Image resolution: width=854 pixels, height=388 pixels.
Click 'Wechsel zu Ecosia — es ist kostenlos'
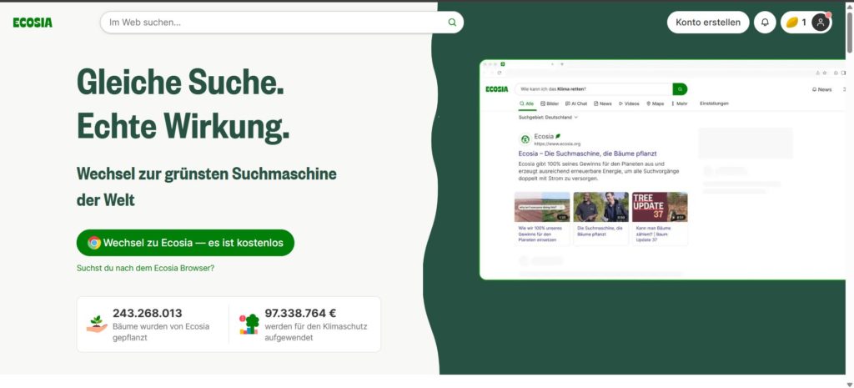[x=185, y=243]
